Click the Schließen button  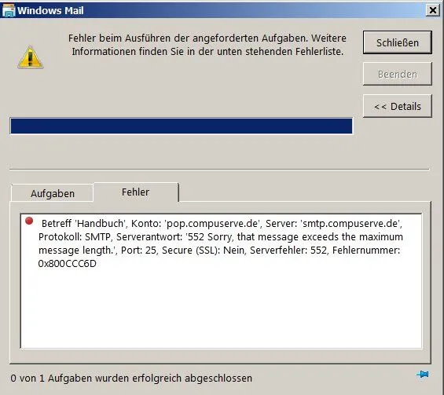398,42
